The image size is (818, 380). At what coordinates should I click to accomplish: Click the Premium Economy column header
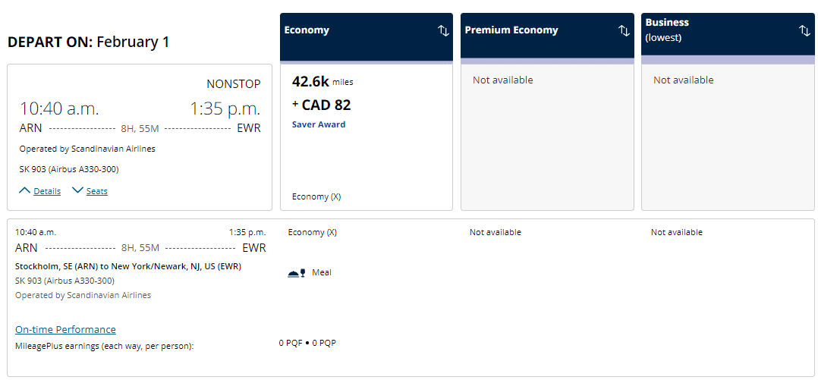[511, 30]
